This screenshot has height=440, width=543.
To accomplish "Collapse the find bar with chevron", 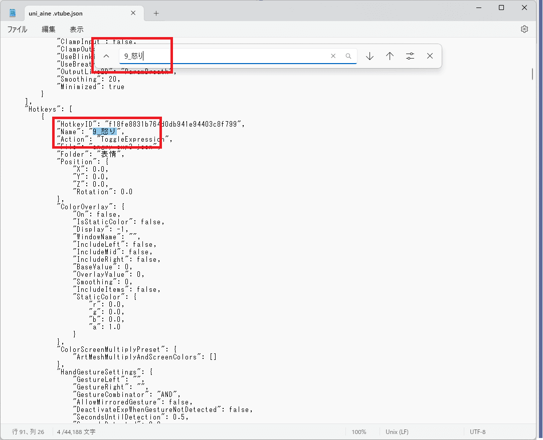I will (106, 56).
